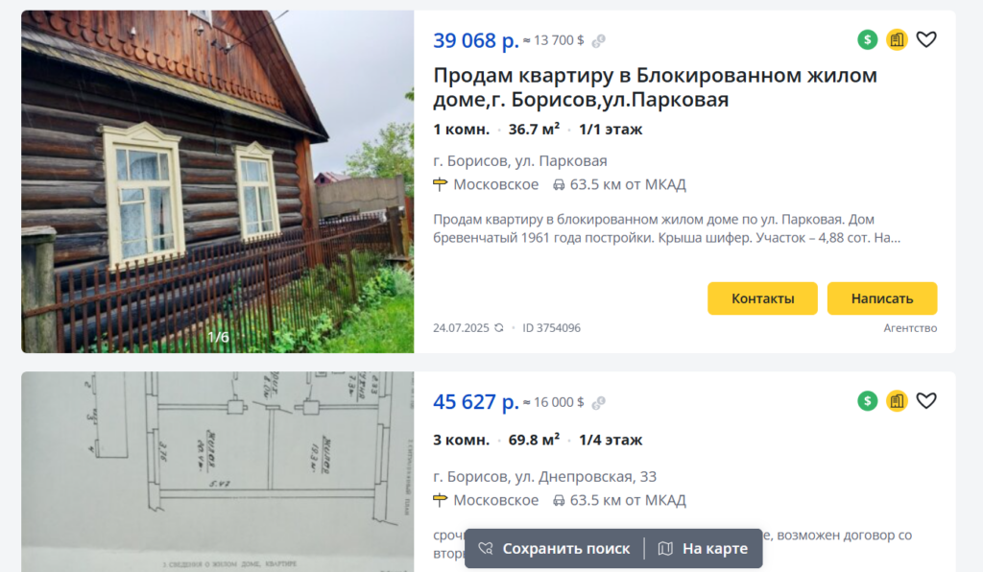
Task: Show results На карте
Action: point(704,548)
